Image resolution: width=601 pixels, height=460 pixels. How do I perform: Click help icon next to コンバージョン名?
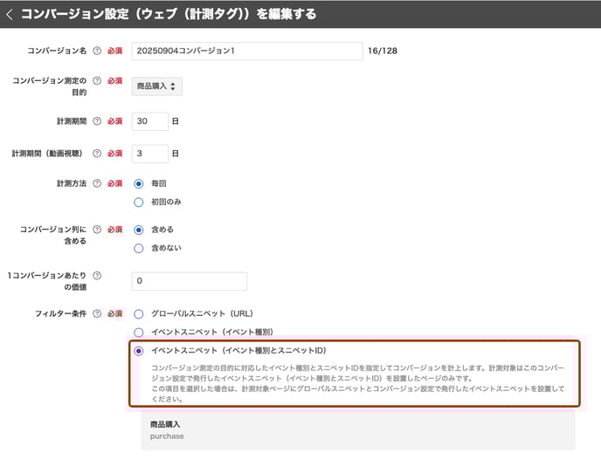97,51
